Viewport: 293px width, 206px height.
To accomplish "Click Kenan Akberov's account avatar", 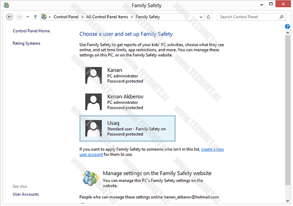I will [x=94, y=102].
